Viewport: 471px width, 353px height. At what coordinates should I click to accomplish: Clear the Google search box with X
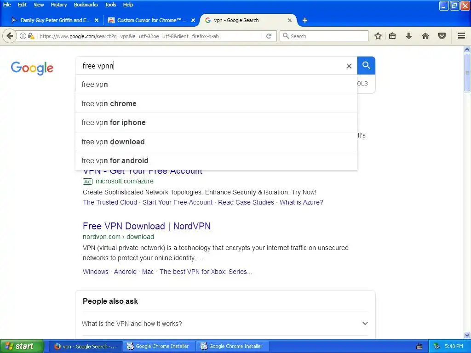(349, 66)
